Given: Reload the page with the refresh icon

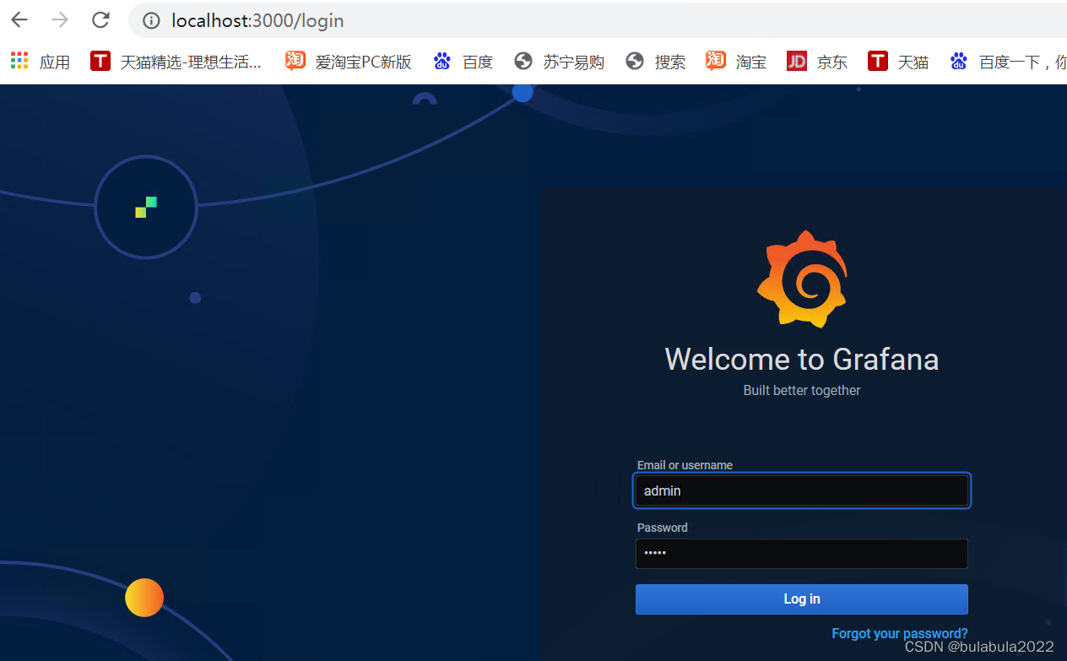Looking at the screenshot, I should 100,20.
